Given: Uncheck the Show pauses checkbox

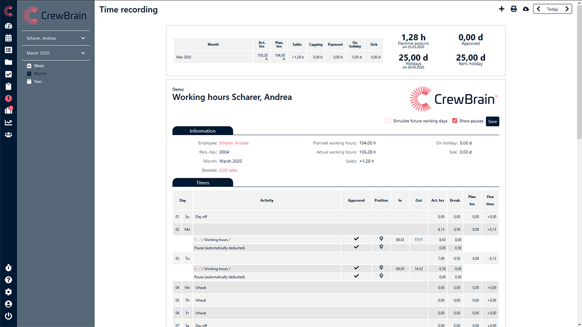Looking at the screenshot, I should point(455,121).
